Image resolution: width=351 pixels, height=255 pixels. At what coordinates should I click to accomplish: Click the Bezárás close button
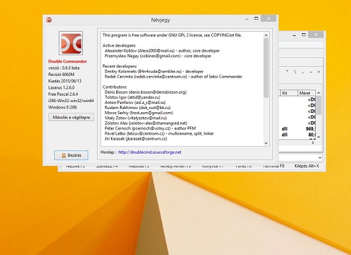[71, 156]
